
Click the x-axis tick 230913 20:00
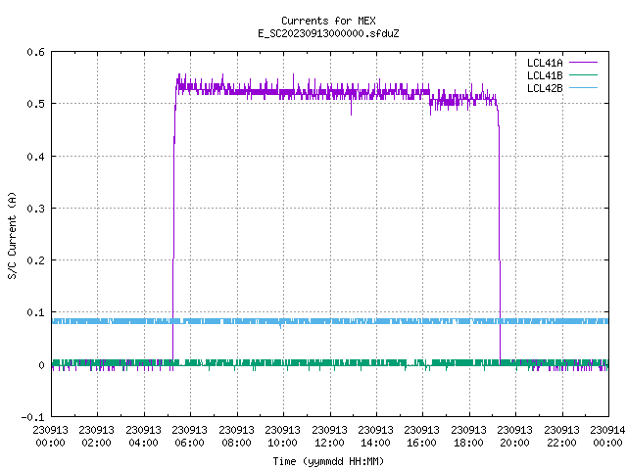pyautogui.click(x=514, y=437)
